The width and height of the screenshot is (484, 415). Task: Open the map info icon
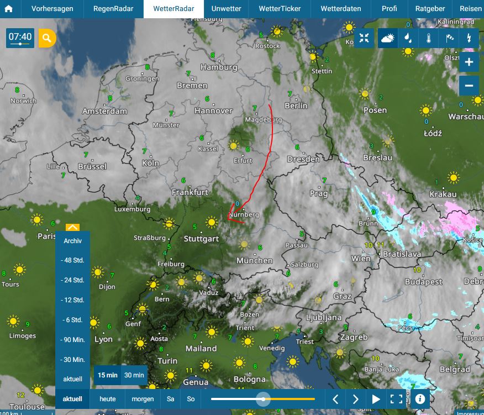click(419, 399)
